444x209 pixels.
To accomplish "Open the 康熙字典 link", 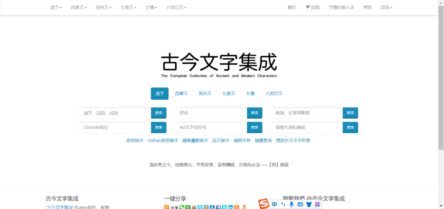I will pyautogui.click(x=242, y=140).
